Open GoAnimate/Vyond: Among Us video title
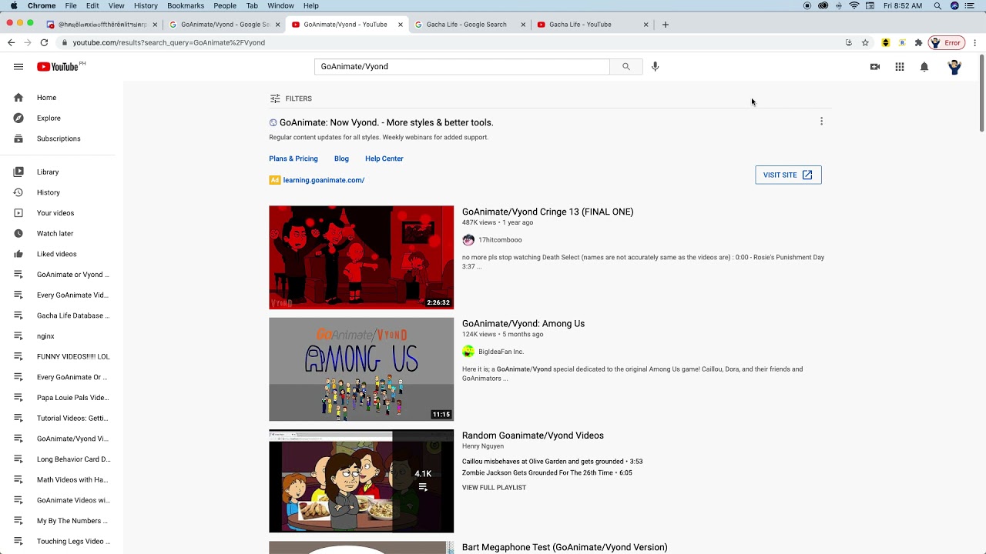The width and height of the screenshot is (986, 554). click(523, 324)
